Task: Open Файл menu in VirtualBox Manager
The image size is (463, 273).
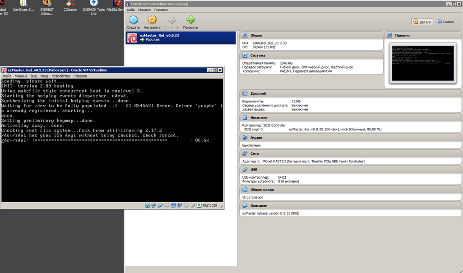Action: tap(130, 10)
